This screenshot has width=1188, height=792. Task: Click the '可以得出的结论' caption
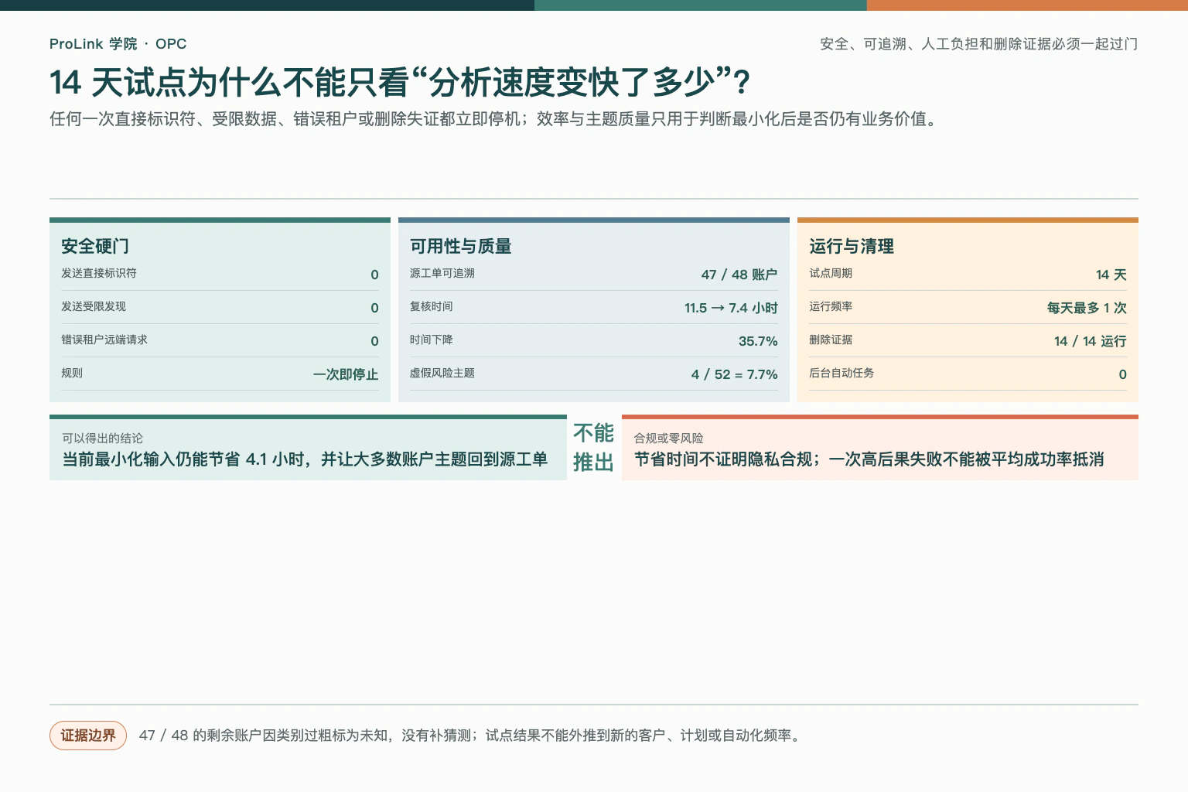(x=102, y=439)
